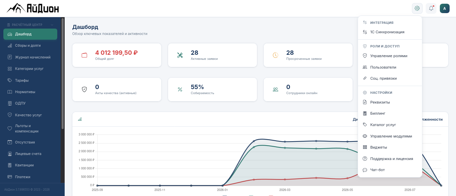Click the shield icon on Акты качества card
The height and width of the screenshot is (196, 456).
point(84,89)
